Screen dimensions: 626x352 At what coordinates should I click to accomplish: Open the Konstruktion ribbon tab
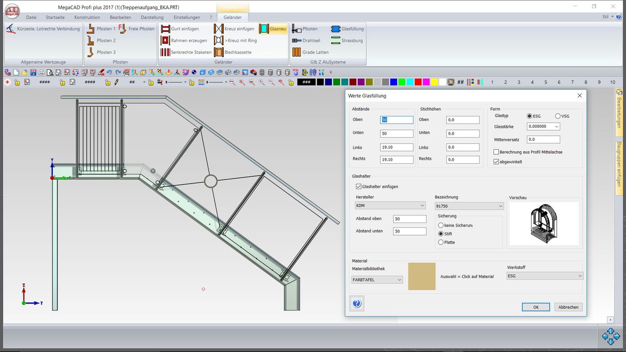(x=87, y=17)
